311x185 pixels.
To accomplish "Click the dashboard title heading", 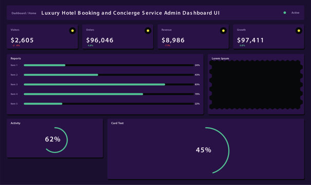I will click(x=130, y=13).
